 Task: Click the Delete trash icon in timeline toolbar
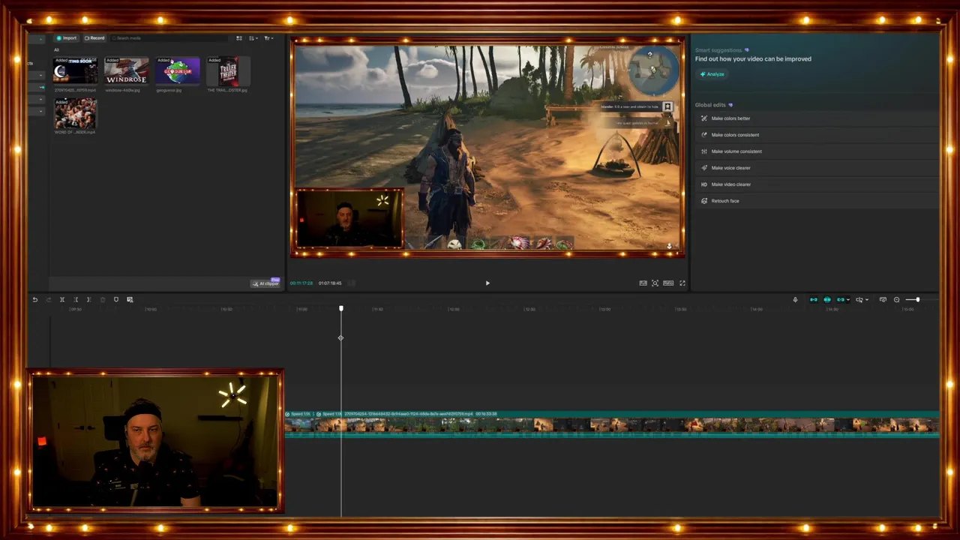click(x=103, y=300)
